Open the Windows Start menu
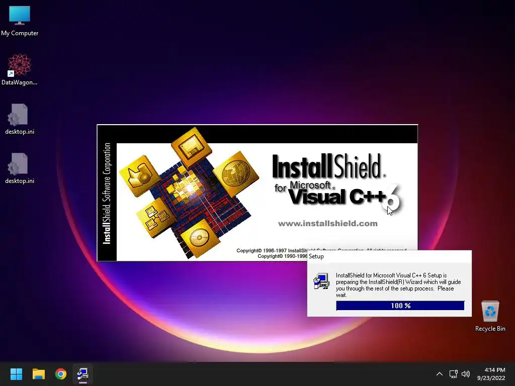This screenshot has width=515, height=386. click(x=16, y=374)
